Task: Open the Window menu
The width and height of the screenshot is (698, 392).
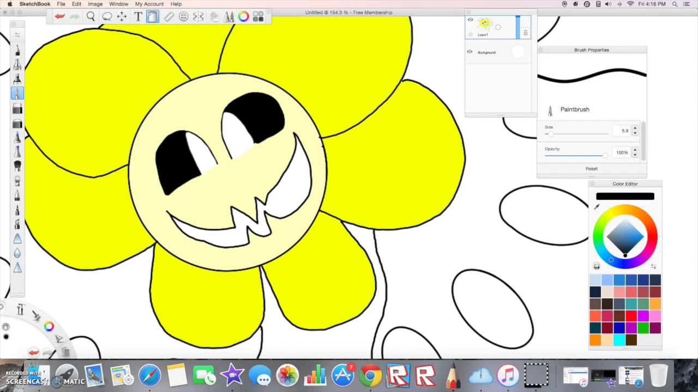Action: 118,4
